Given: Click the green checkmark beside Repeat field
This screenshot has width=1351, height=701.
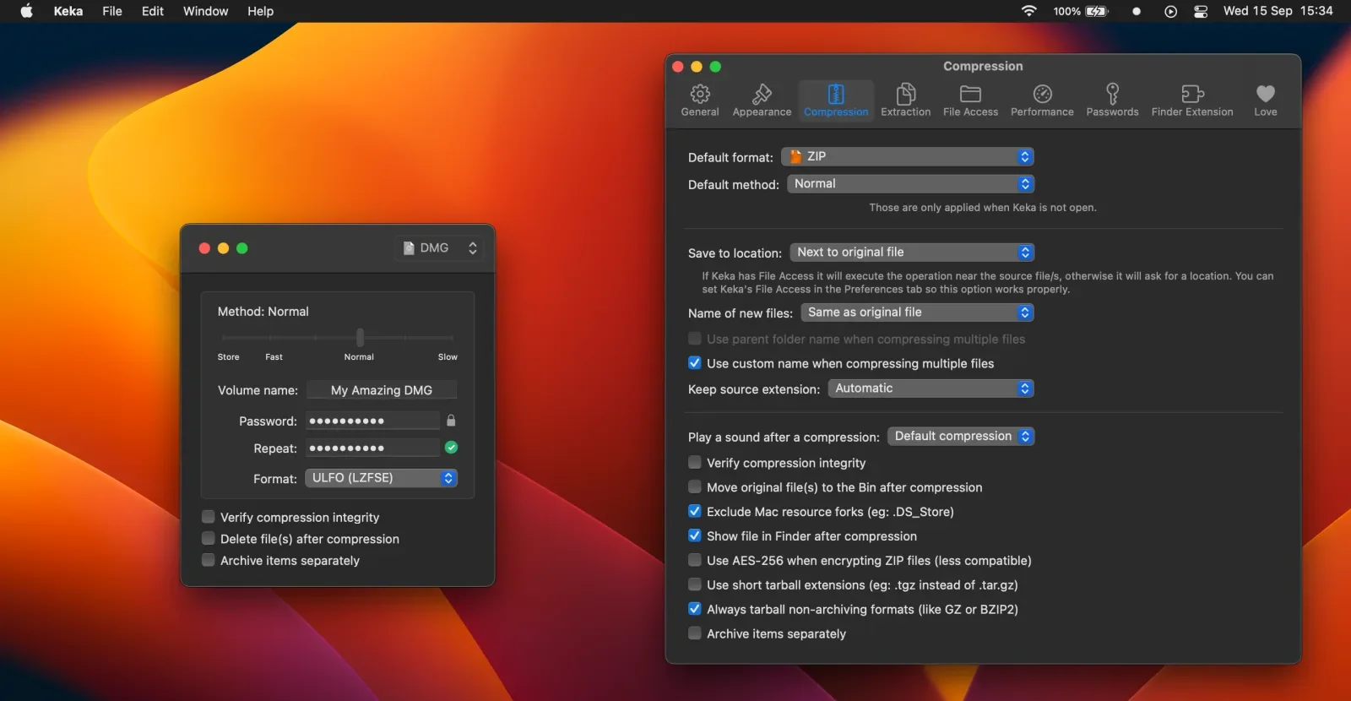Looking at the screenshot, I should pos(451,448).
